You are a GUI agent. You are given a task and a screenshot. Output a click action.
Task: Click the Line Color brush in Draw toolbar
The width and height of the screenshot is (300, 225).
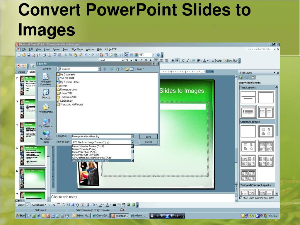point(100,205)
